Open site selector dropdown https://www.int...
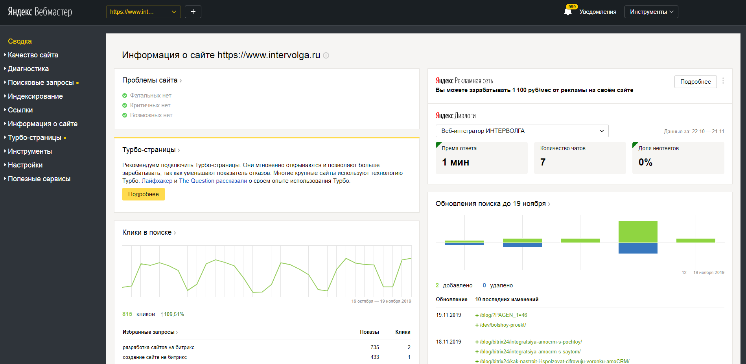 click(x=144, y=12)
